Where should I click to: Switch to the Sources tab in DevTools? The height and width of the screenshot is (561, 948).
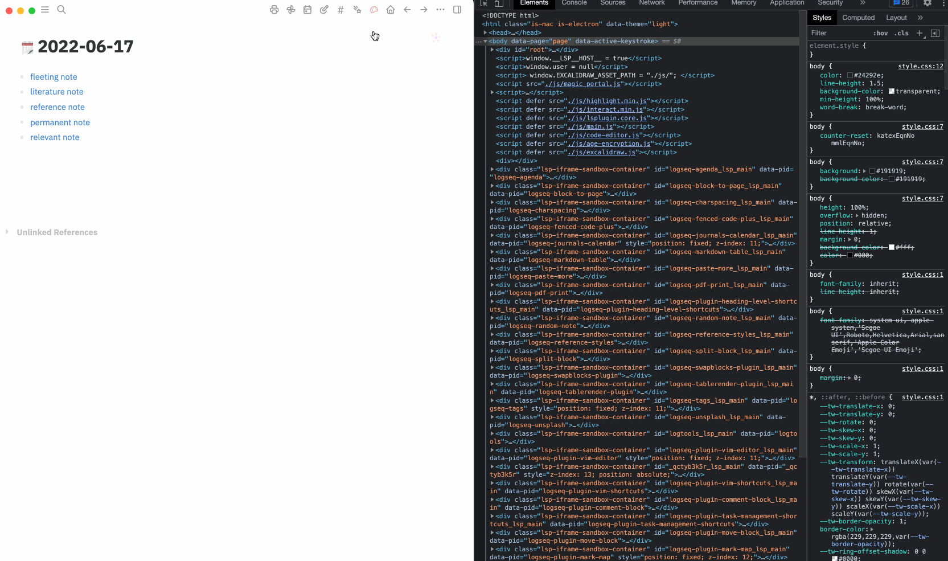[613, 3]
